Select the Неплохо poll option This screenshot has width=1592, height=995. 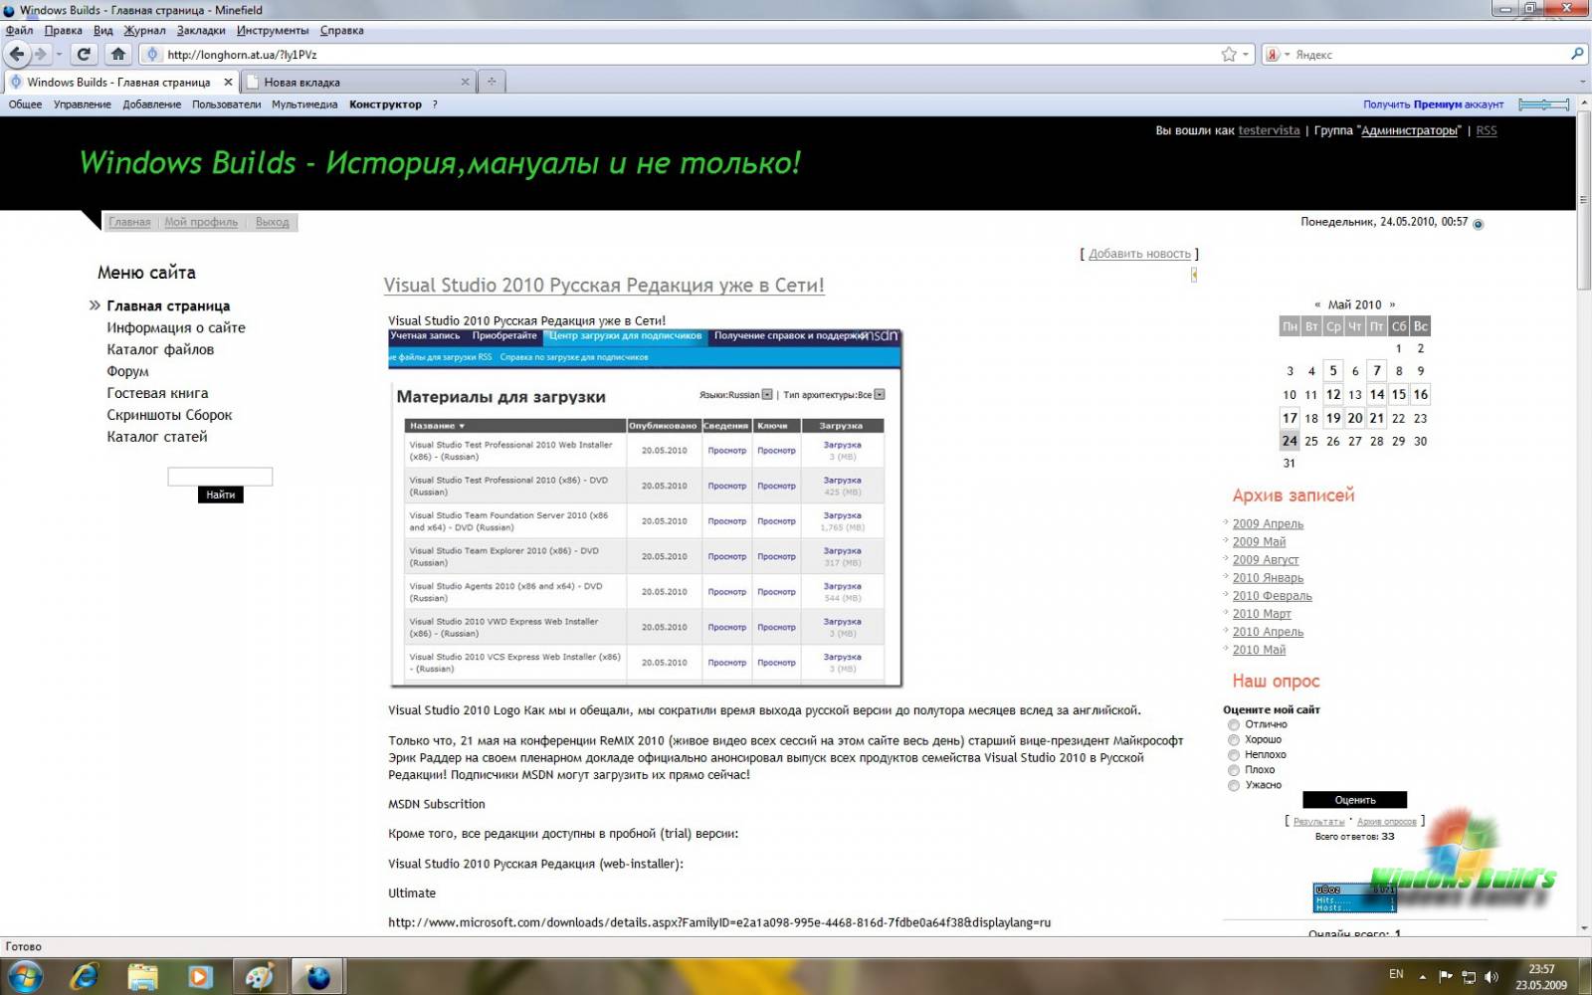tap(1234, 755)
